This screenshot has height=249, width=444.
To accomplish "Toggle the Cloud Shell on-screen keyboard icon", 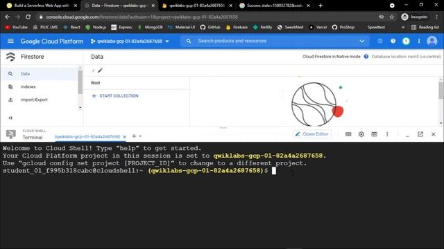I will tap(348, 134).
